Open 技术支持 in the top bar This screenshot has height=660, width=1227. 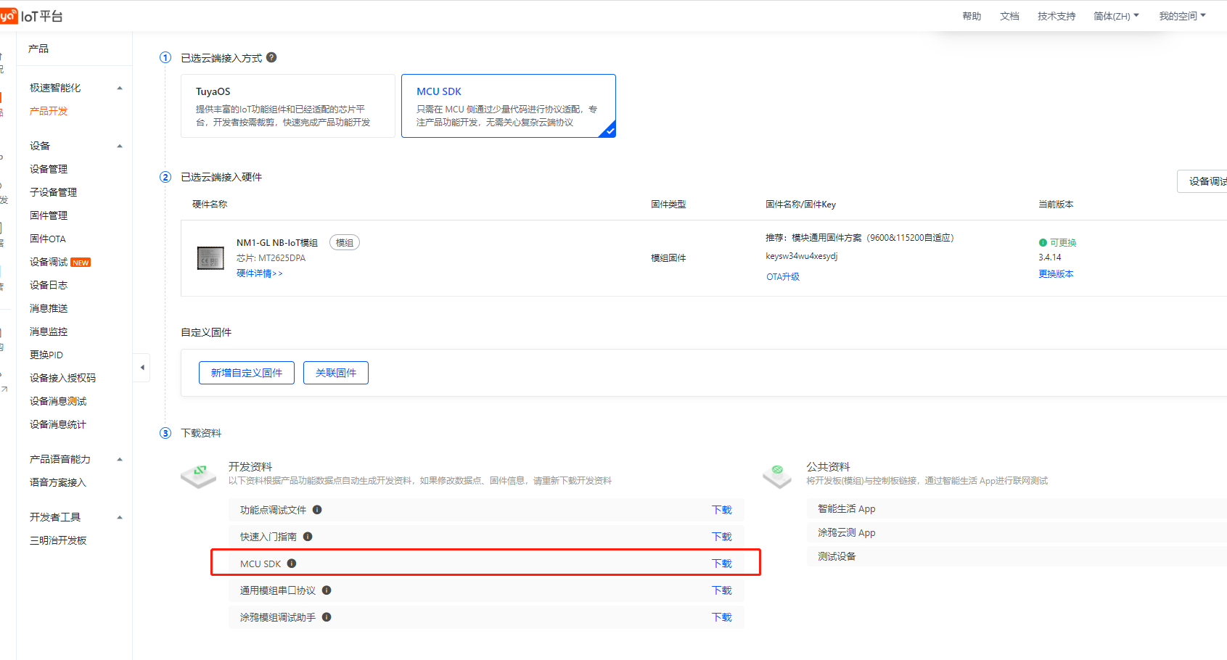tap(1056, 16)
